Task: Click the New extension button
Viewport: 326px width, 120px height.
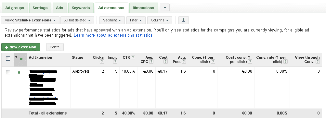Action: 20,47
